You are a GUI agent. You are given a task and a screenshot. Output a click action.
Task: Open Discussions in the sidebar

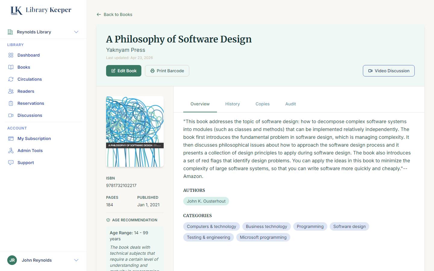(43, 115)
